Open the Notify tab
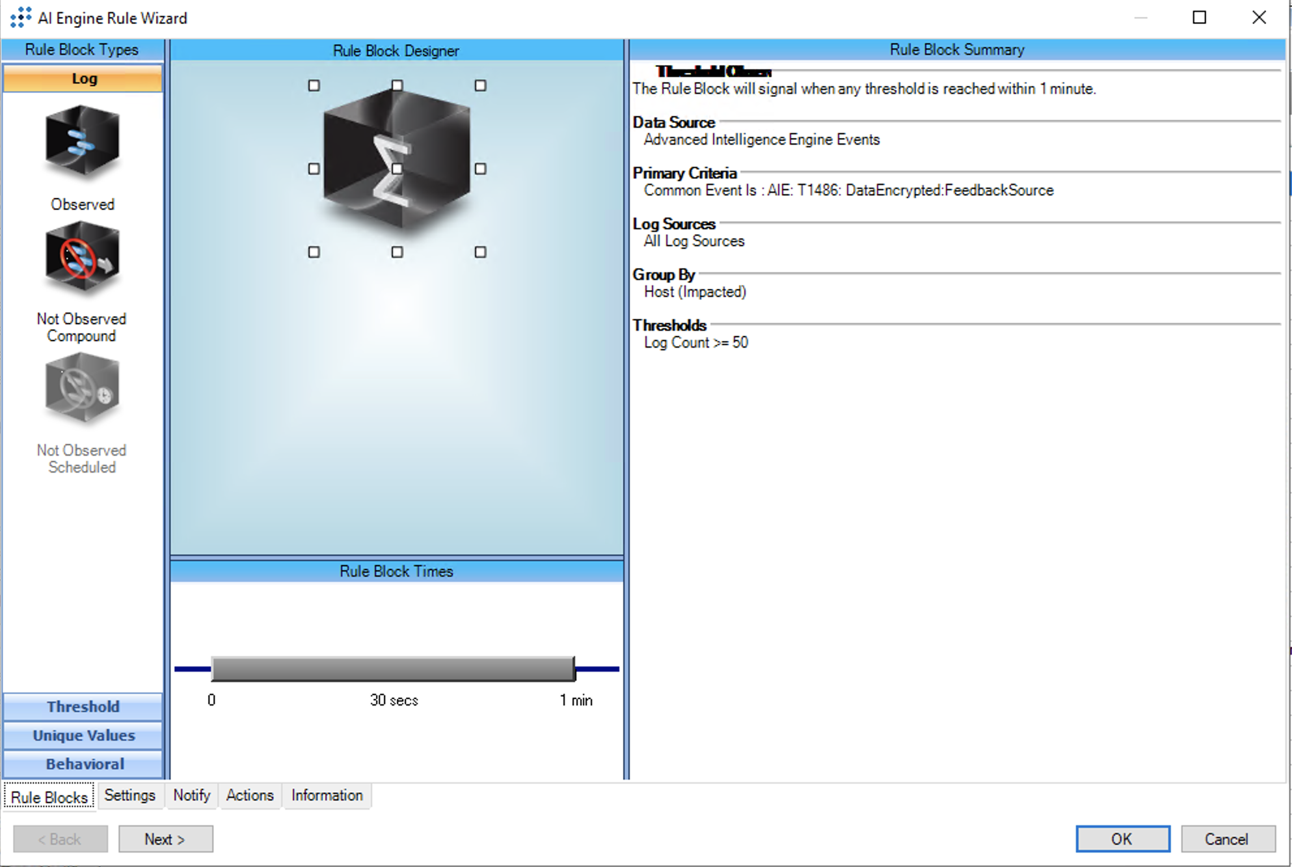This screenshot has height=867, width=1292. pos(191,795)
